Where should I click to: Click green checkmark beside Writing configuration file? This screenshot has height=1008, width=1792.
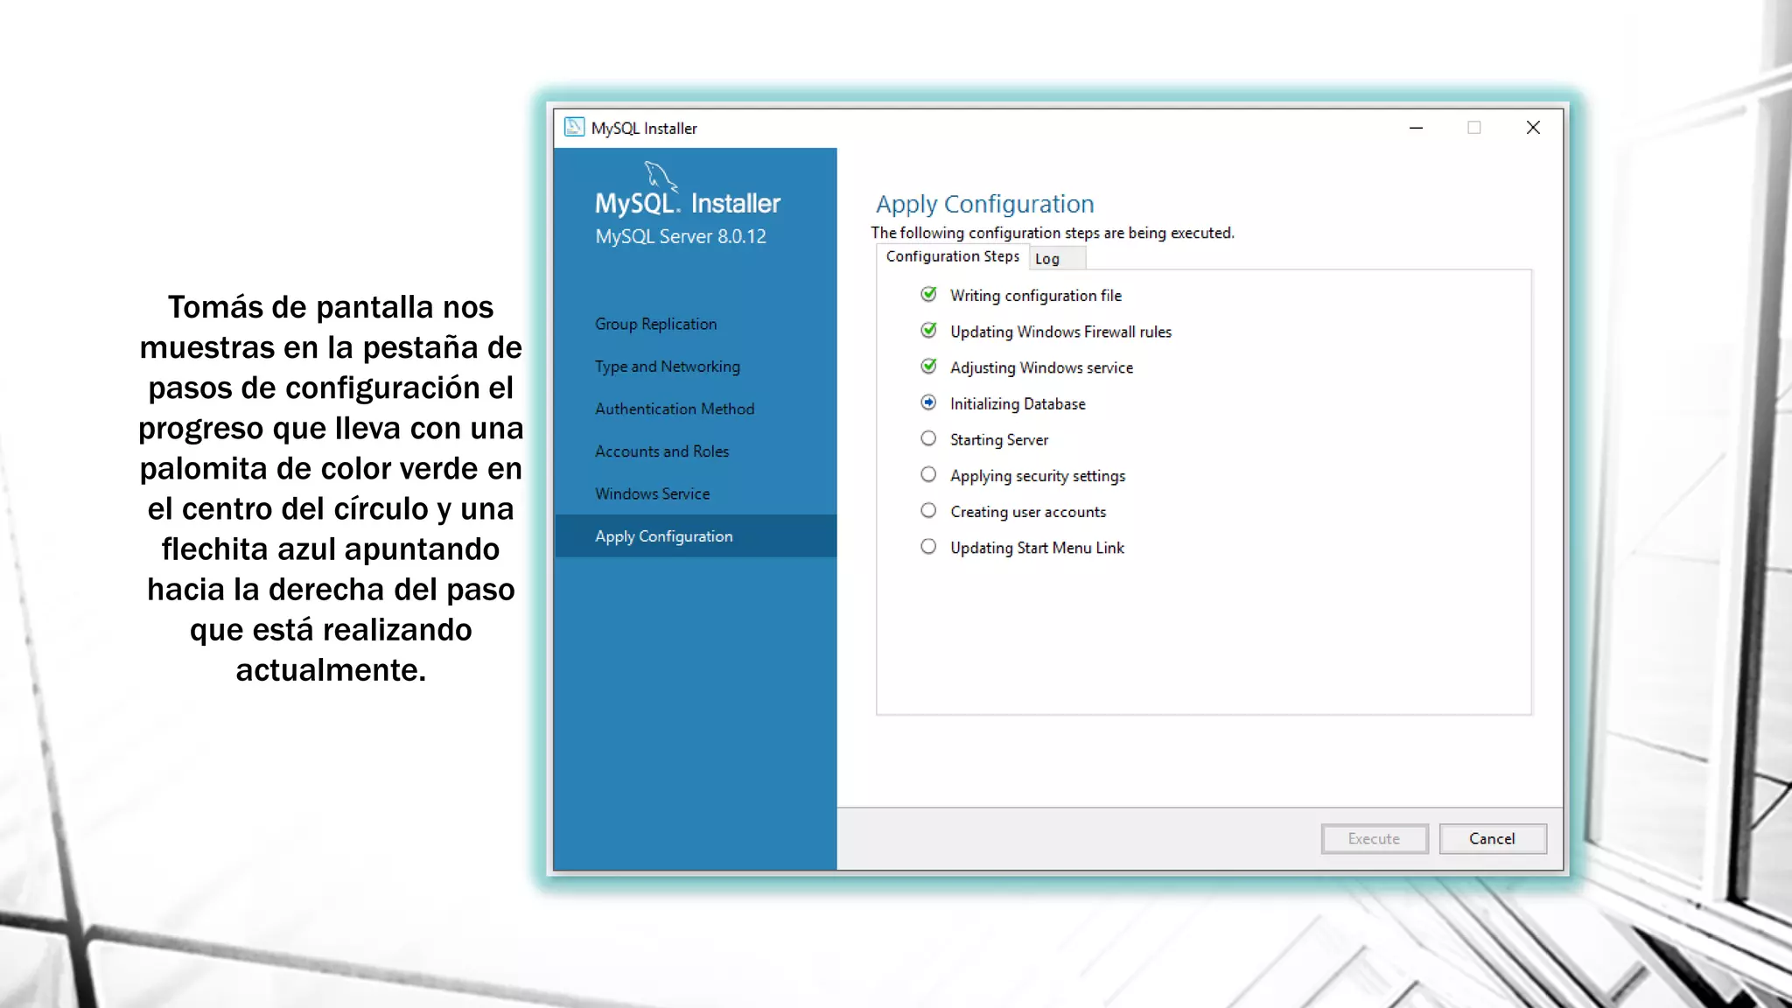coord(928,295)
